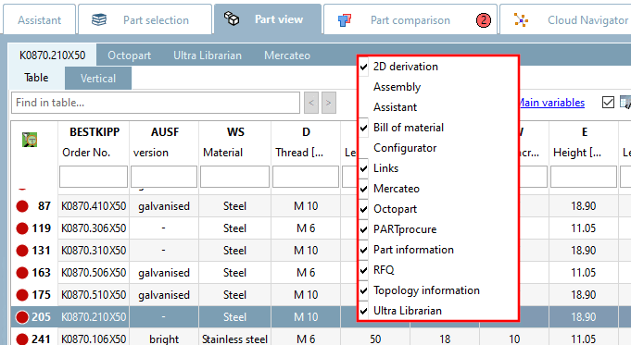The width and height of the screenshot is (631, 345).
Task: Select the K0870.210X50 tab
Action: coord(52,55)
